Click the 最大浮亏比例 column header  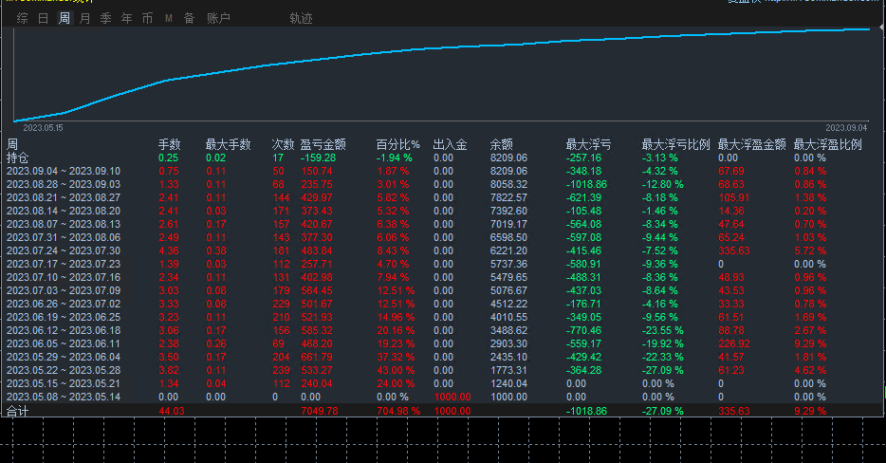point(675,144)
